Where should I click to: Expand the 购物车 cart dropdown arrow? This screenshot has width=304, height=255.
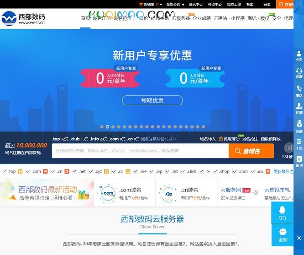click(161, 5)
